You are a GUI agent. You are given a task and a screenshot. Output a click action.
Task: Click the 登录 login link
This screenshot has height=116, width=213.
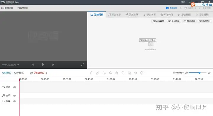[183, 2]
